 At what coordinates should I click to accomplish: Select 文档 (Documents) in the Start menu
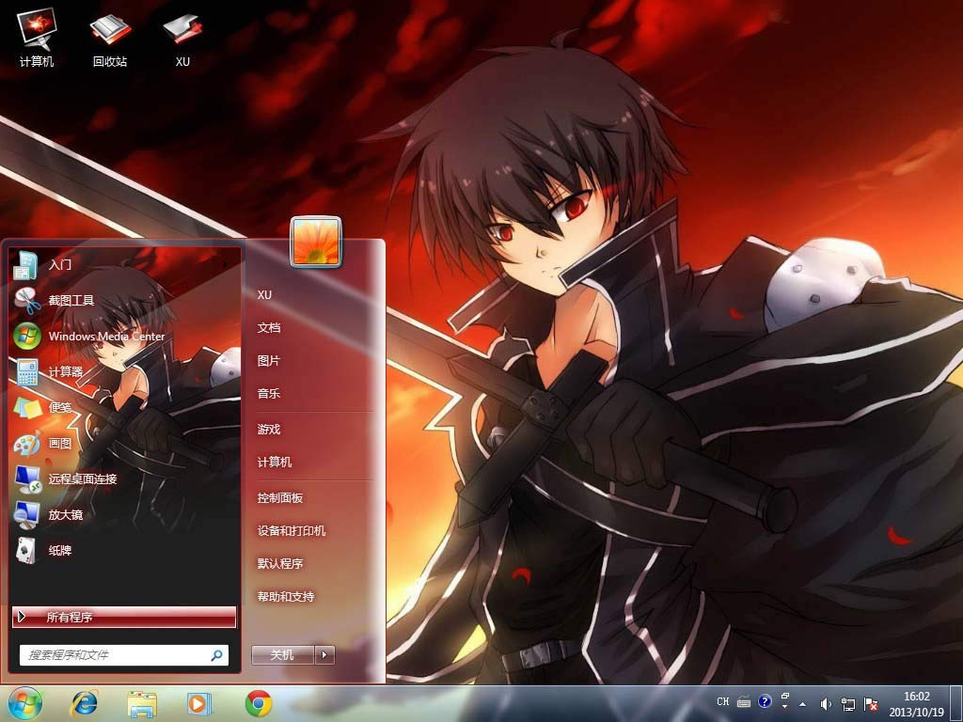pos(269,328)
